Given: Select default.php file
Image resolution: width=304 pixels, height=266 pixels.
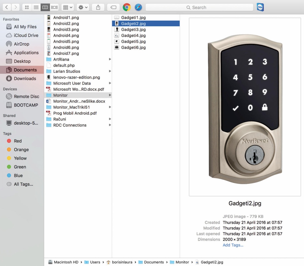Looking at the screenshot, I should [x=78, y=65].
